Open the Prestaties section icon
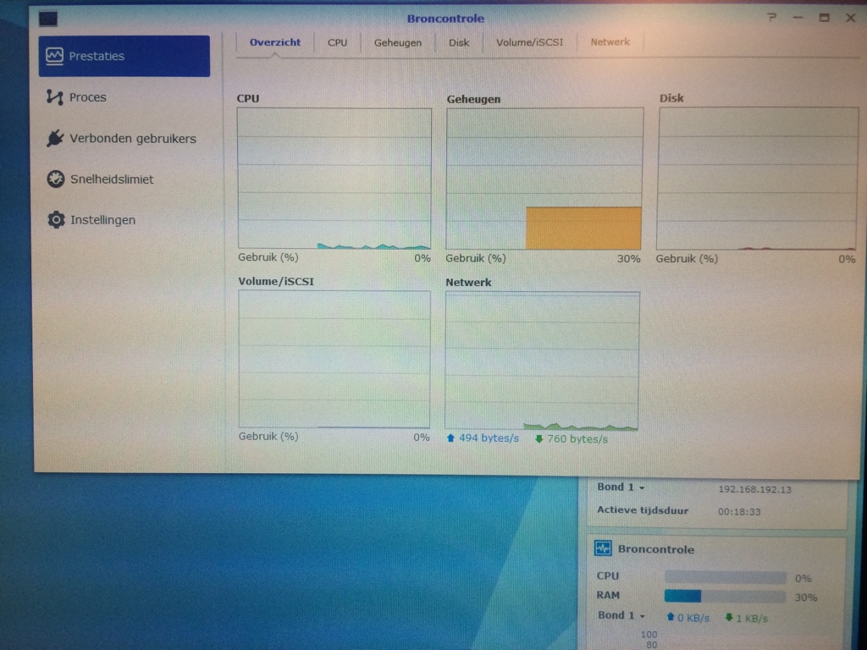The height and width of the screenshot is (650, 867). coord(55,56)
